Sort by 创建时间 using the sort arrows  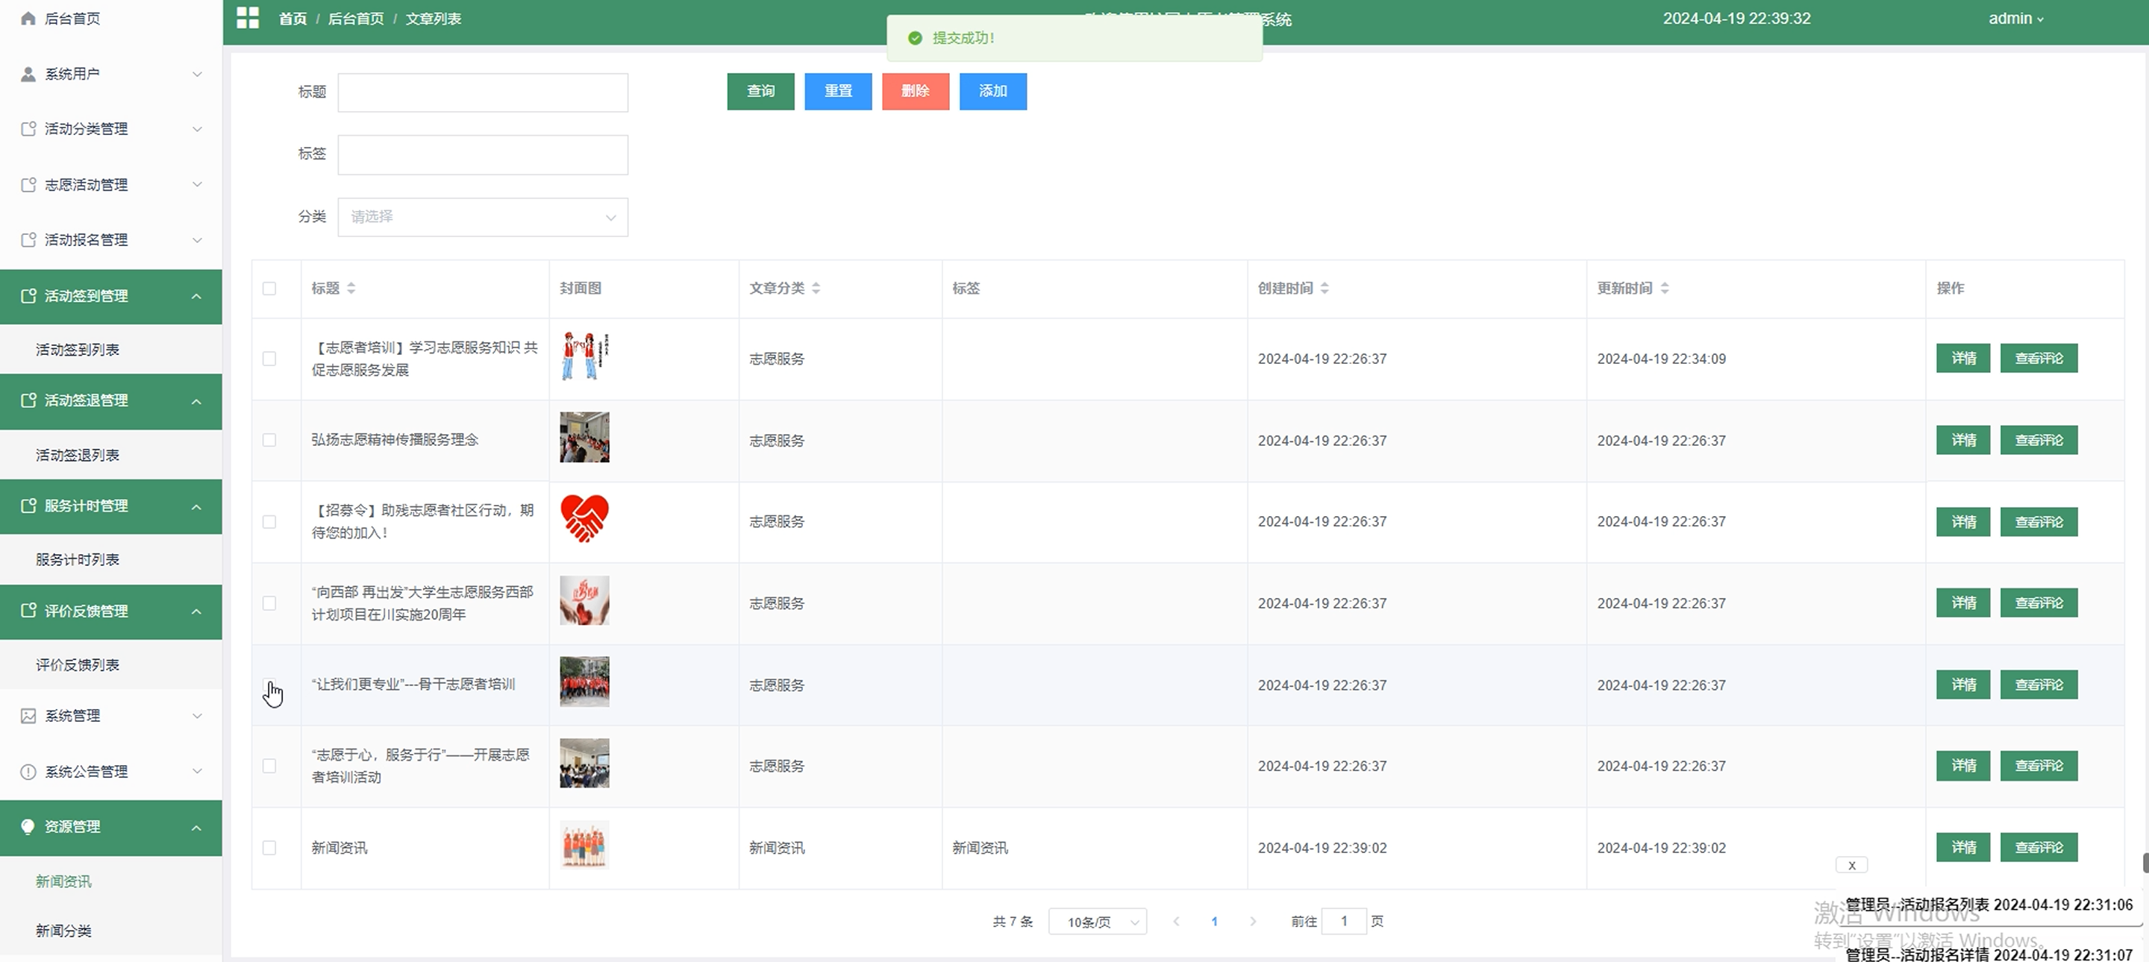(x=1324, y=288)
